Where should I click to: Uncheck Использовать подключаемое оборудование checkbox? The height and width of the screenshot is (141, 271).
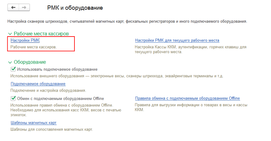point(13,69)
